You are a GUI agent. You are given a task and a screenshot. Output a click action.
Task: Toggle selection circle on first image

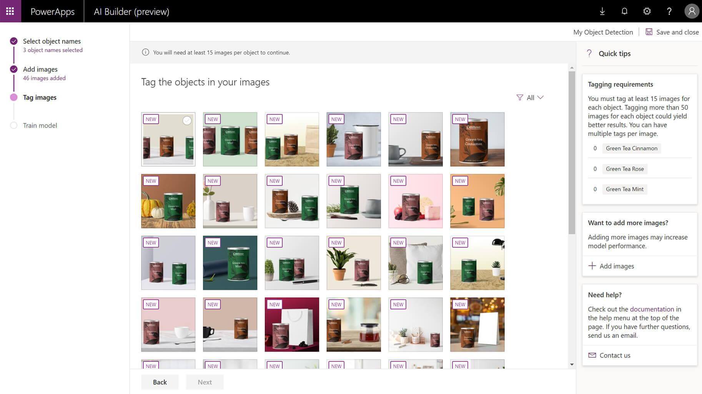187,121
